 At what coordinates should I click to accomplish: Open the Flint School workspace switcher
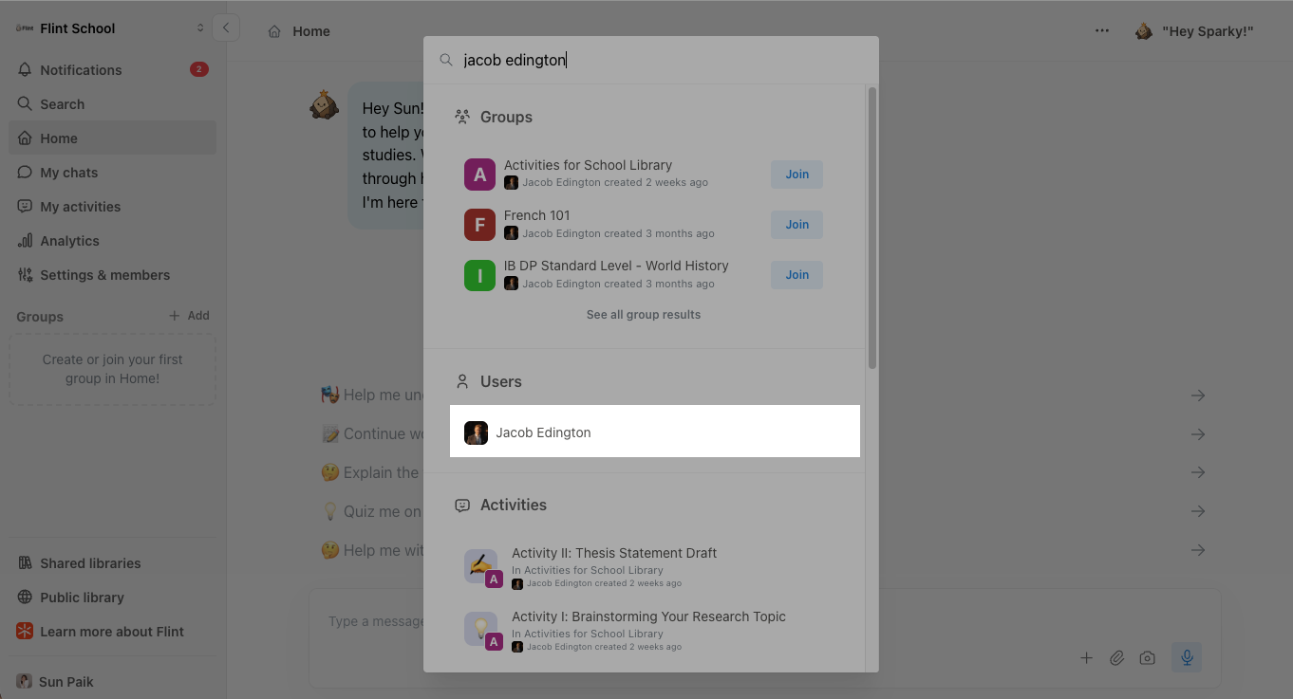[x=110, y=28]
